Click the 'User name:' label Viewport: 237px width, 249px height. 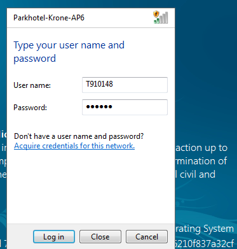click(32, 85)
